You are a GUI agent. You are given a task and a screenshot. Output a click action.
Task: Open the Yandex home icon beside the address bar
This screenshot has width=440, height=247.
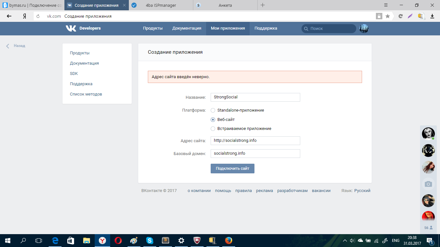pyautogui.click(x=24, y=16)
